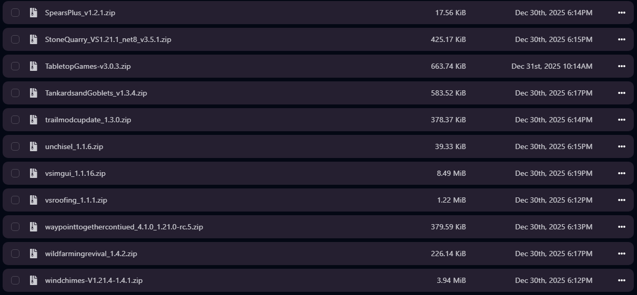Click the wildfarmingrevival_1.4.2.zip file name
This screenshot has width=637, height=295.
(91, 254)
